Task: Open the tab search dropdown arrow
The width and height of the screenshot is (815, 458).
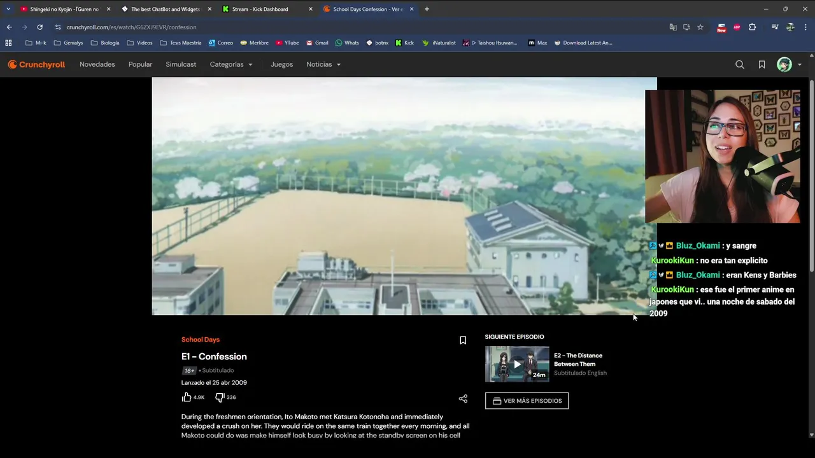Action: click(8, 9)
